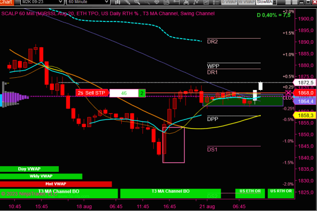This screenshot has height=211, width=317.
Task: Switch to the Chart tab
Action: pyautogui.click(x=6, y=2)
